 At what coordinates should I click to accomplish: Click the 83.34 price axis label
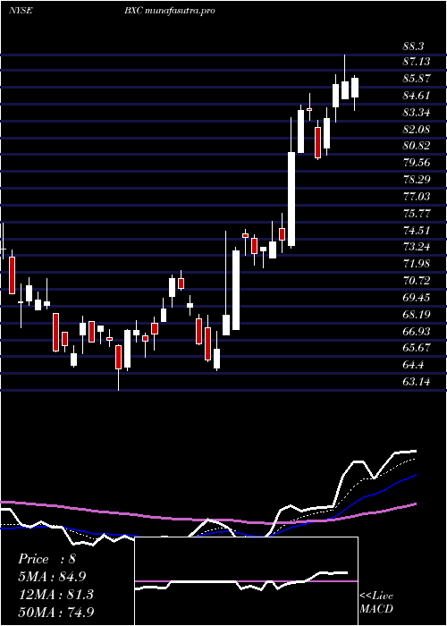[x=417, y=112]
